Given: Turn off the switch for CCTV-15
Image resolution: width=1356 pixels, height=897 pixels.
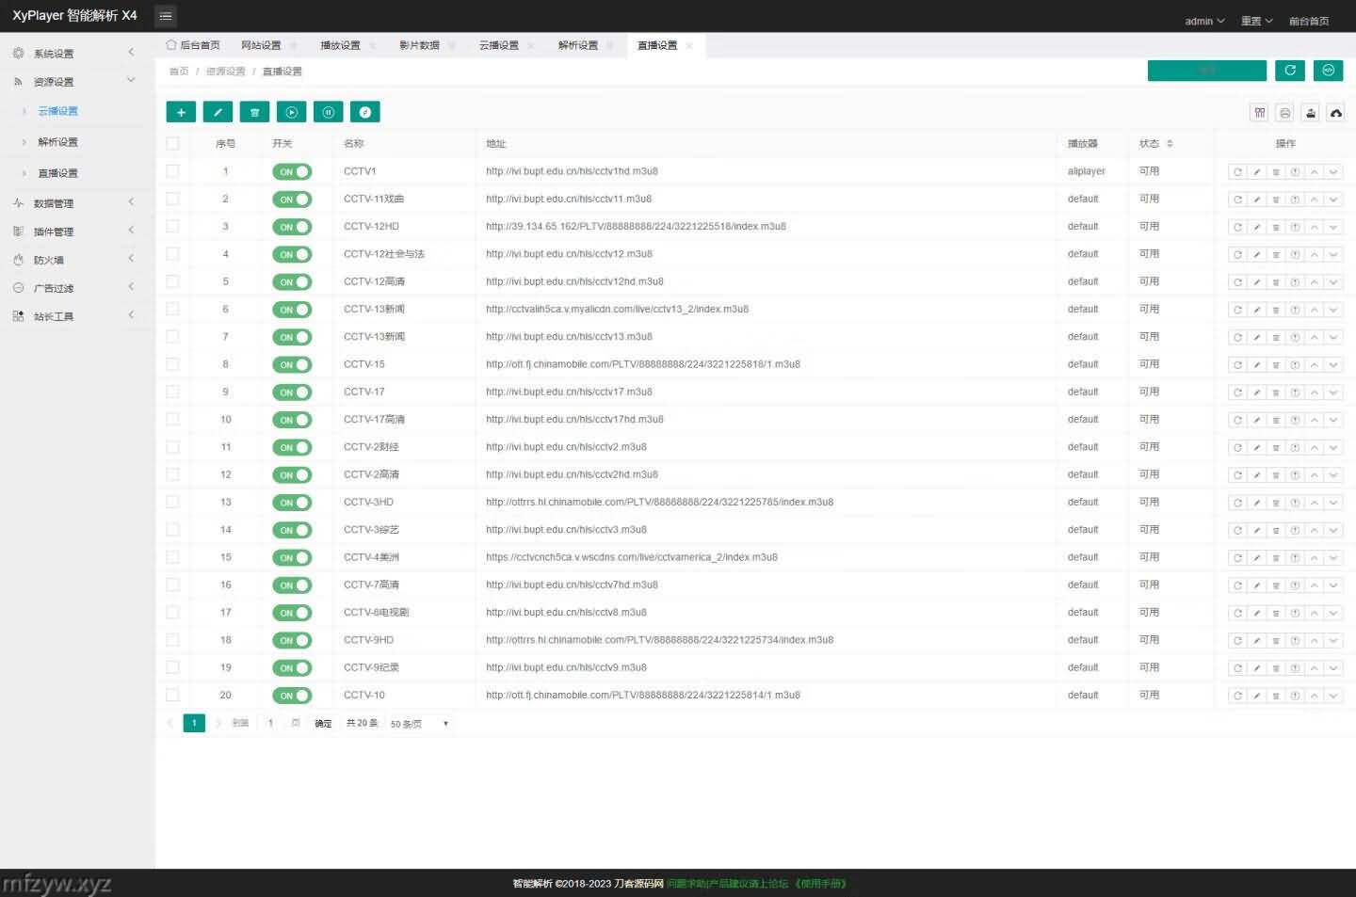Looking at the screenshot, I should [292, 365].
